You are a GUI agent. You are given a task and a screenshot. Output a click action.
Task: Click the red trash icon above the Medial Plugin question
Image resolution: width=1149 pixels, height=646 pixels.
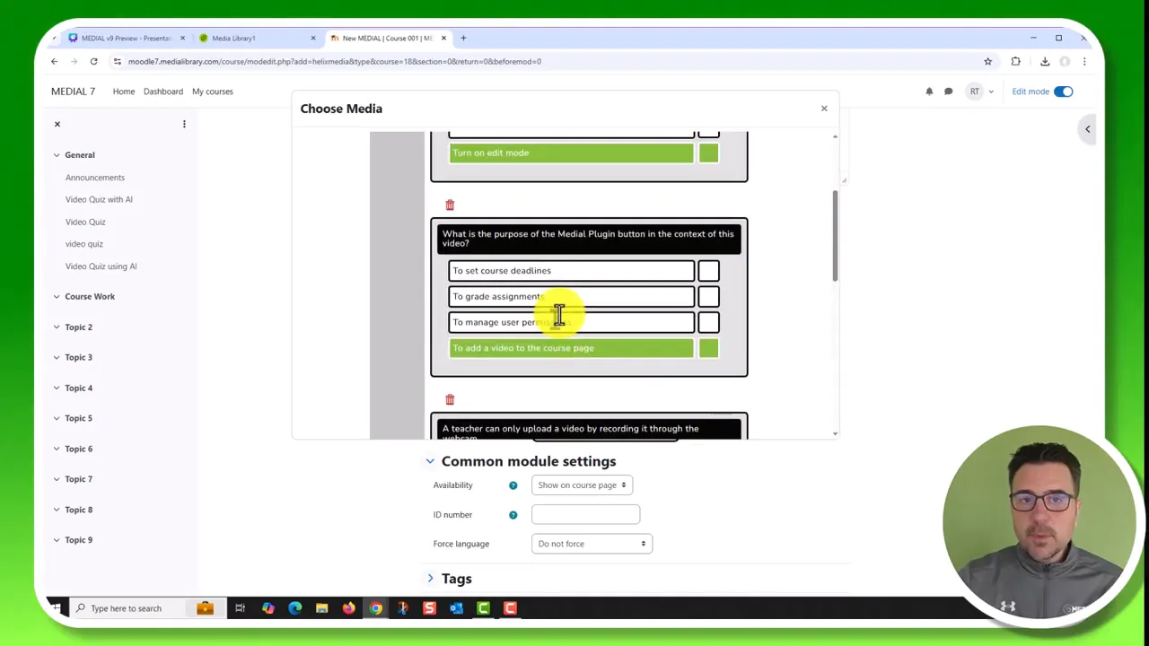pyautogui.click(x=450, y=205)
